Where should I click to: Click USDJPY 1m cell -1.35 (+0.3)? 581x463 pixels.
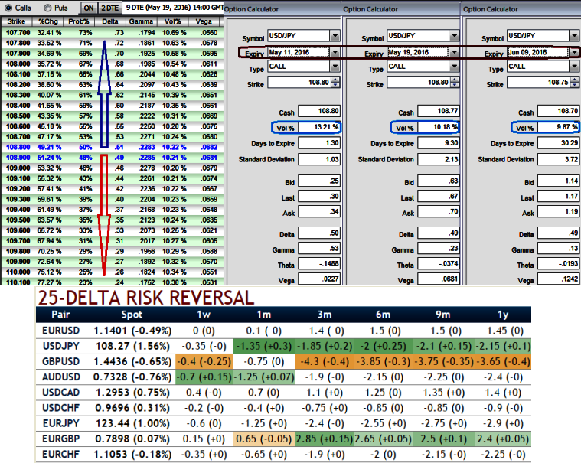264,346
